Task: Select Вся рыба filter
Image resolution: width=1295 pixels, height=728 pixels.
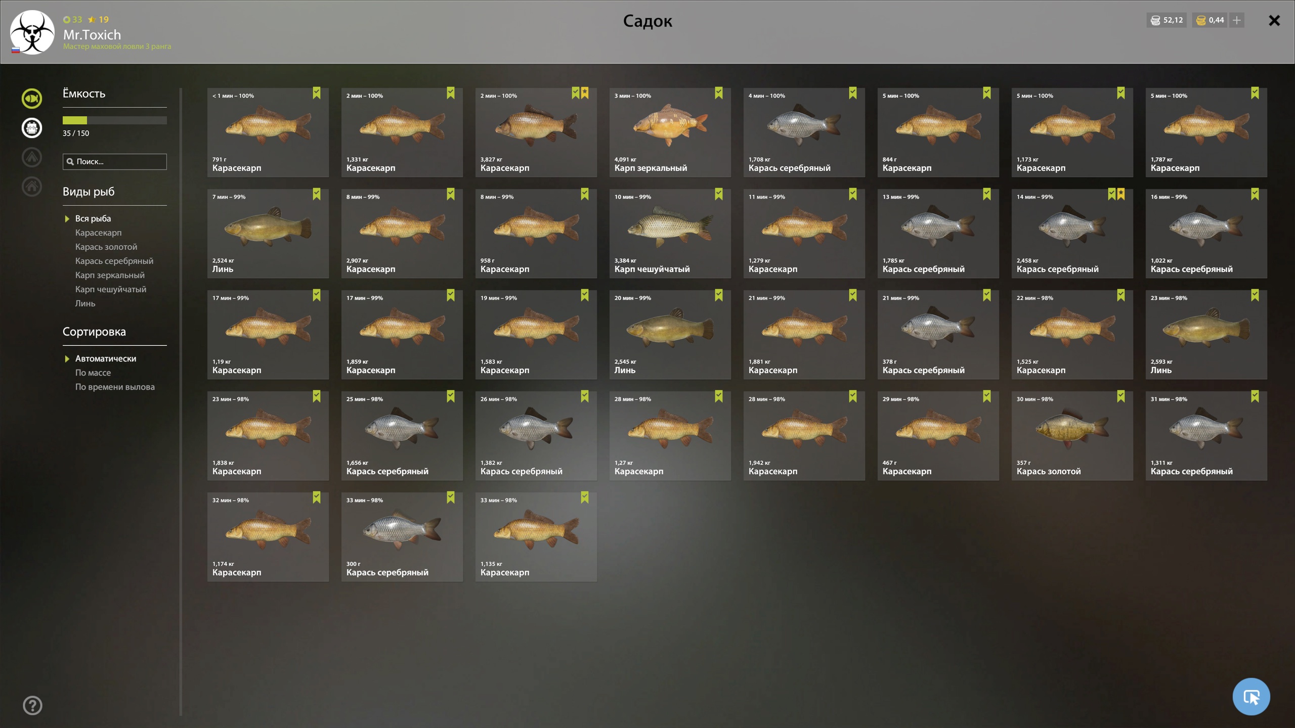Action: click(93, 218)
